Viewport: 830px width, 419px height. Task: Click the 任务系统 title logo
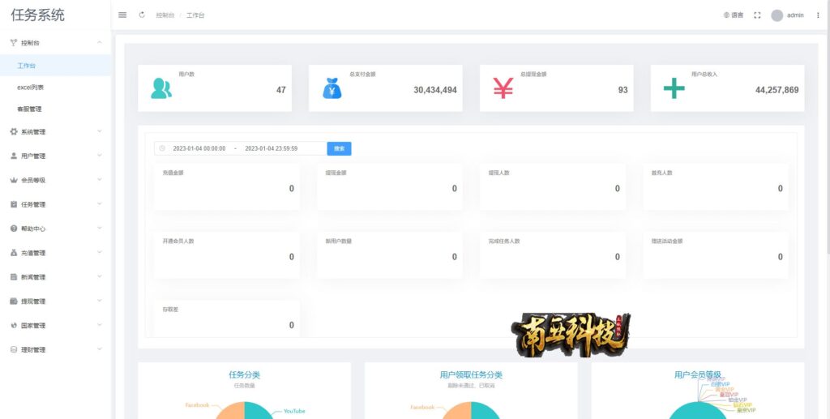click(37, 15)
